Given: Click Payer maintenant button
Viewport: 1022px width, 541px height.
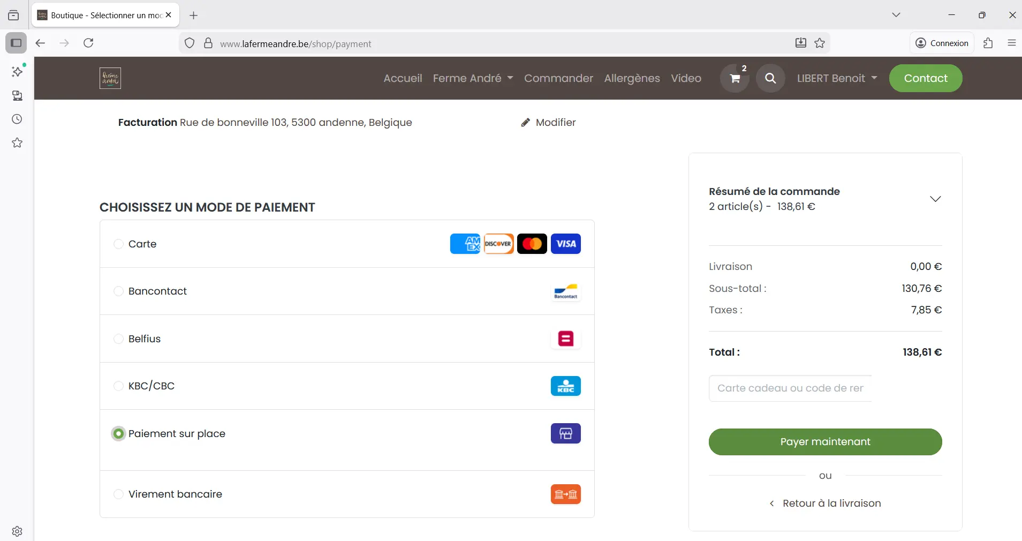Looking at the screenshot, I should [825, 442].
